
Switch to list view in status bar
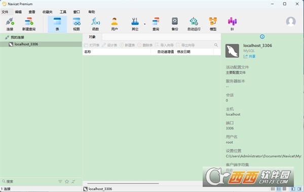(273, 189)
